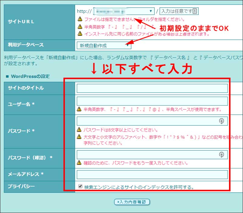
Task: Click warning icon beside site URL '半角英数字' note
Action: (x=80, y=27)
